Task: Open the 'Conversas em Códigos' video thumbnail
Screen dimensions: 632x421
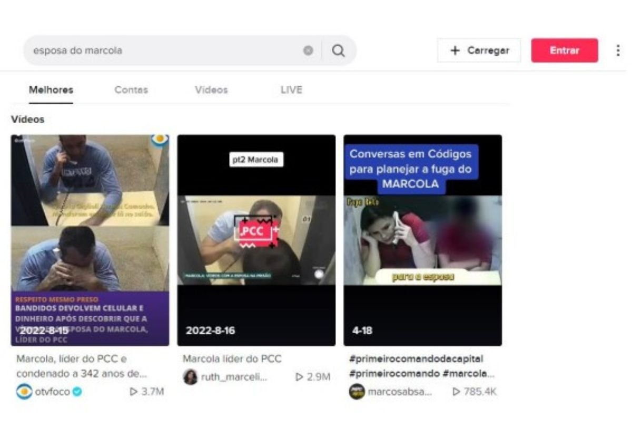Action: coord(422,240)
